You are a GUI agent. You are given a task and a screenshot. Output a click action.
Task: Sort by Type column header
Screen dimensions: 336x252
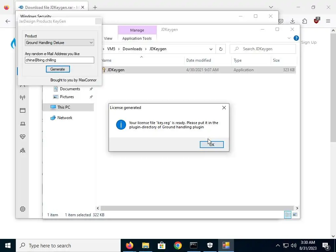coord(251,60)
